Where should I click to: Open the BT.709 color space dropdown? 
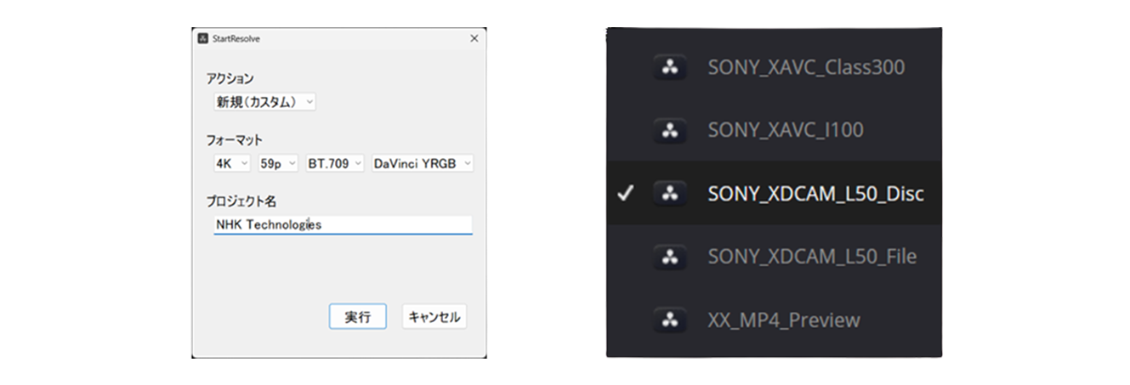coord(335,163)
